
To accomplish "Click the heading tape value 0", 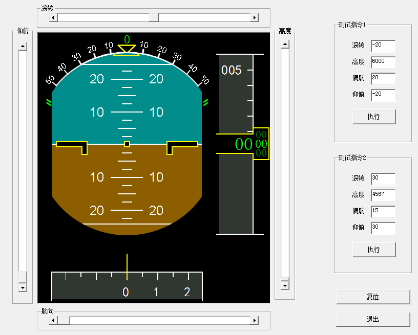I will coord(126,292).
